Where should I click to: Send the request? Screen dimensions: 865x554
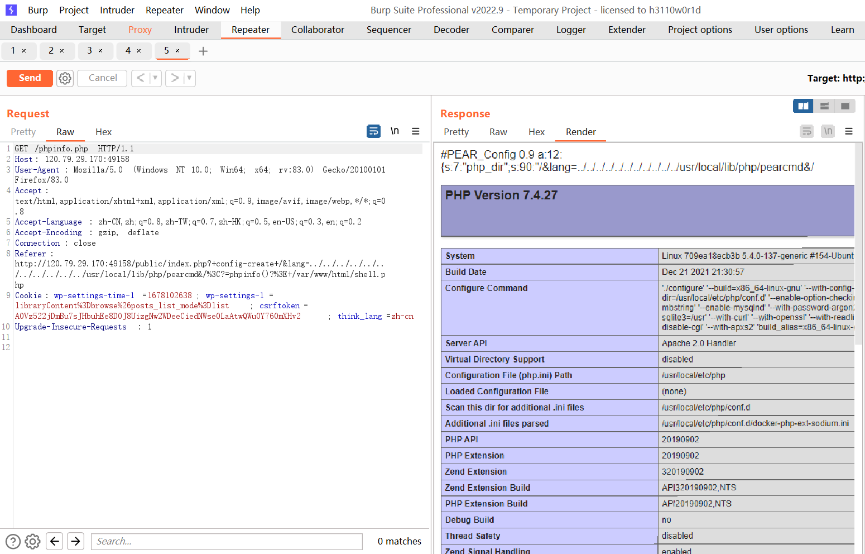[30, 78]
